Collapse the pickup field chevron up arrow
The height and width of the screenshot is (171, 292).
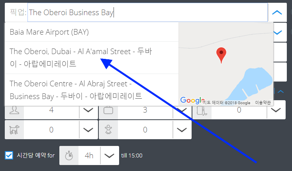[277, 12]
